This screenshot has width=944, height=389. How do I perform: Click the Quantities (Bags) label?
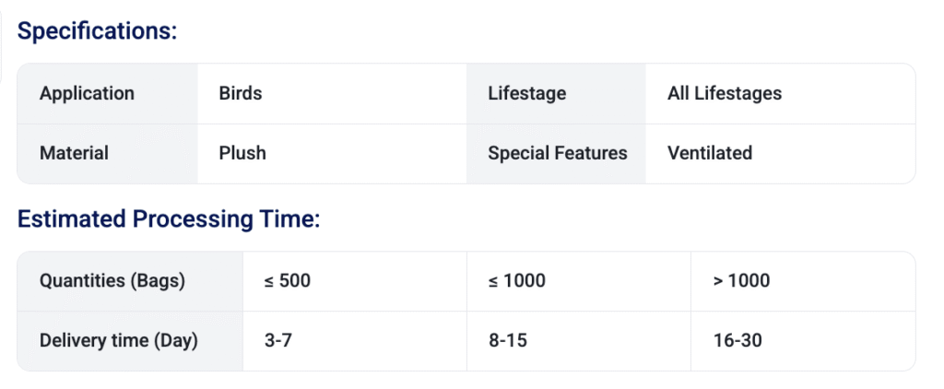point(112,280)
